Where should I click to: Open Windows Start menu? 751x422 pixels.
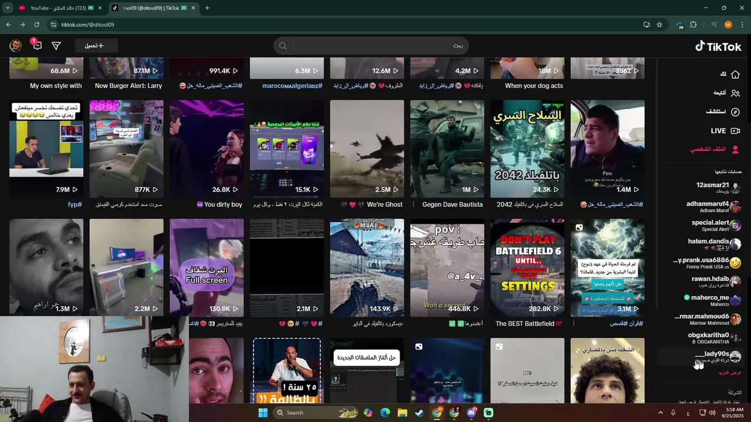point(263,413)
